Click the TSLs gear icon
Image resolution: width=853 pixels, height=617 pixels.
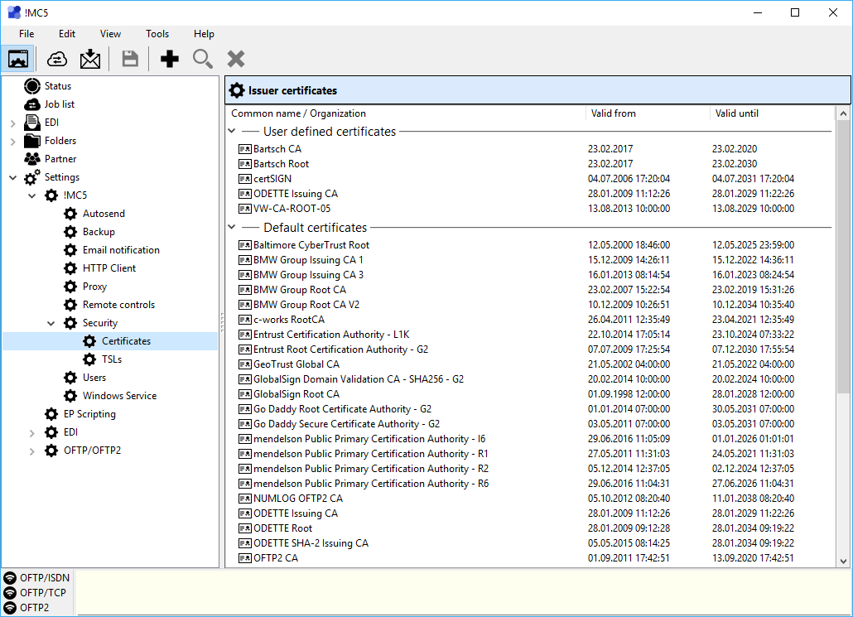point(89,359)
